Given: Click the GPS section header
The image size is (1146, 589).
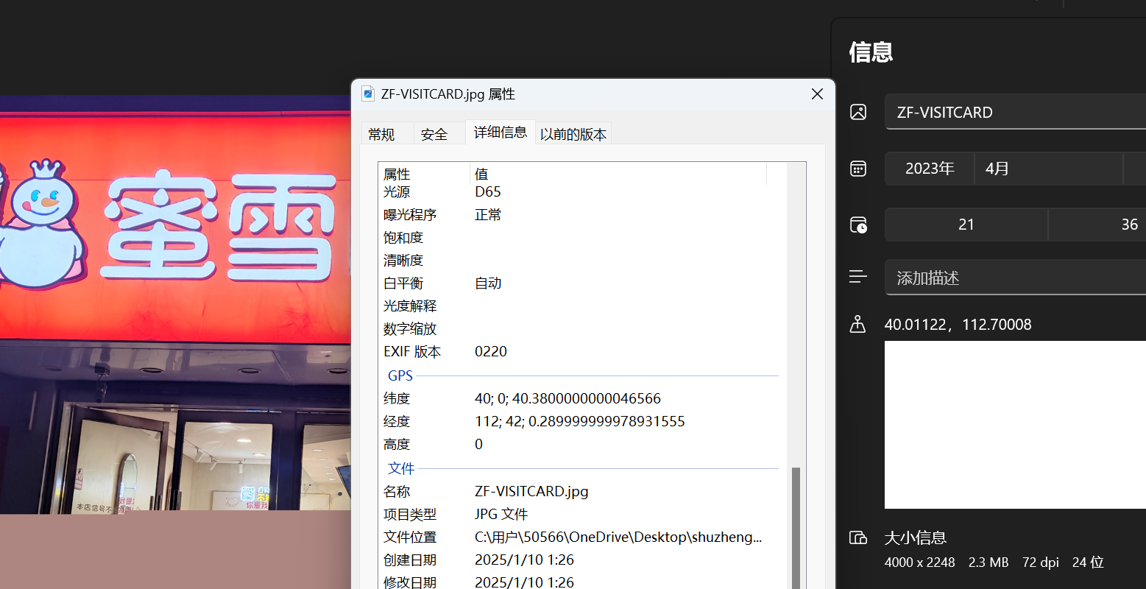Looking at the screenshot, I should pos(400,375).
